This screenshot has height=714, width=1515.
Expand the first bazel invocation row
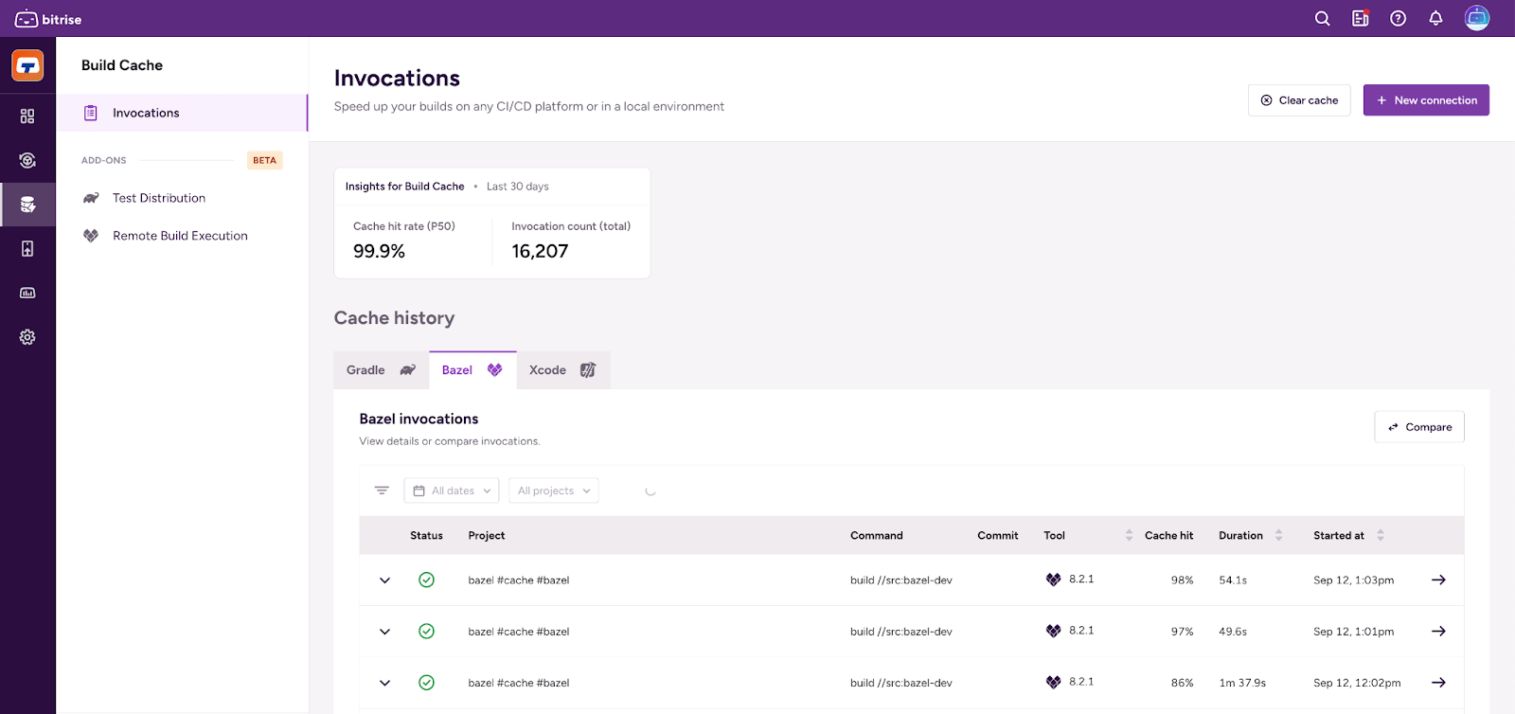tap(384, 580)
